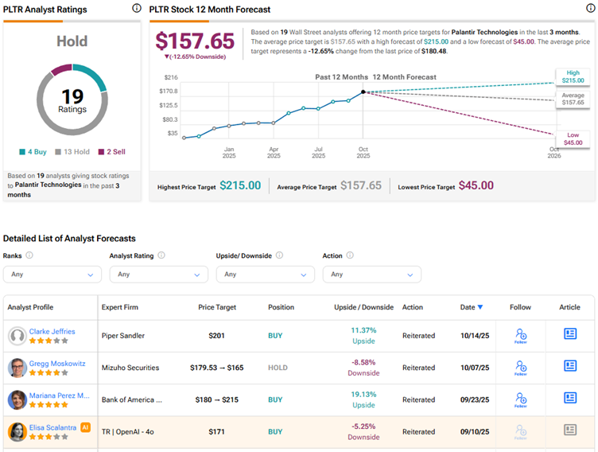Screen dimensions: 598x452
Task: Open the Action filter dropdown
Action: (372, 275)
